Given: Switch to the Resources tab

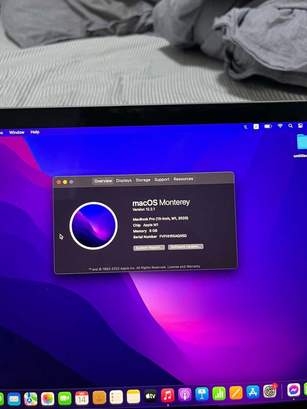Looking at the screenshot, I should point(183,179).
